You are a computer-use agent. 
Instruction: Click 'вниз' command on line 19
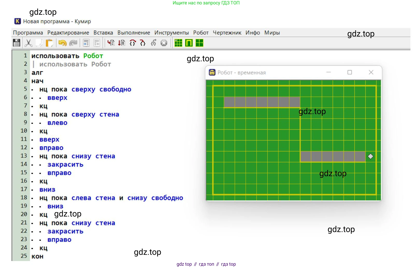(55, 206)
